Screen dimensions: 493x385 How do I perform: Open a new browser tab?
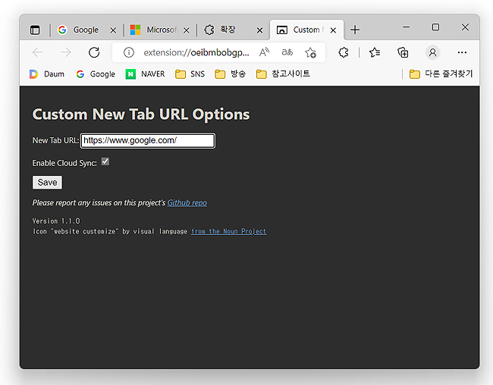point(355,30)
